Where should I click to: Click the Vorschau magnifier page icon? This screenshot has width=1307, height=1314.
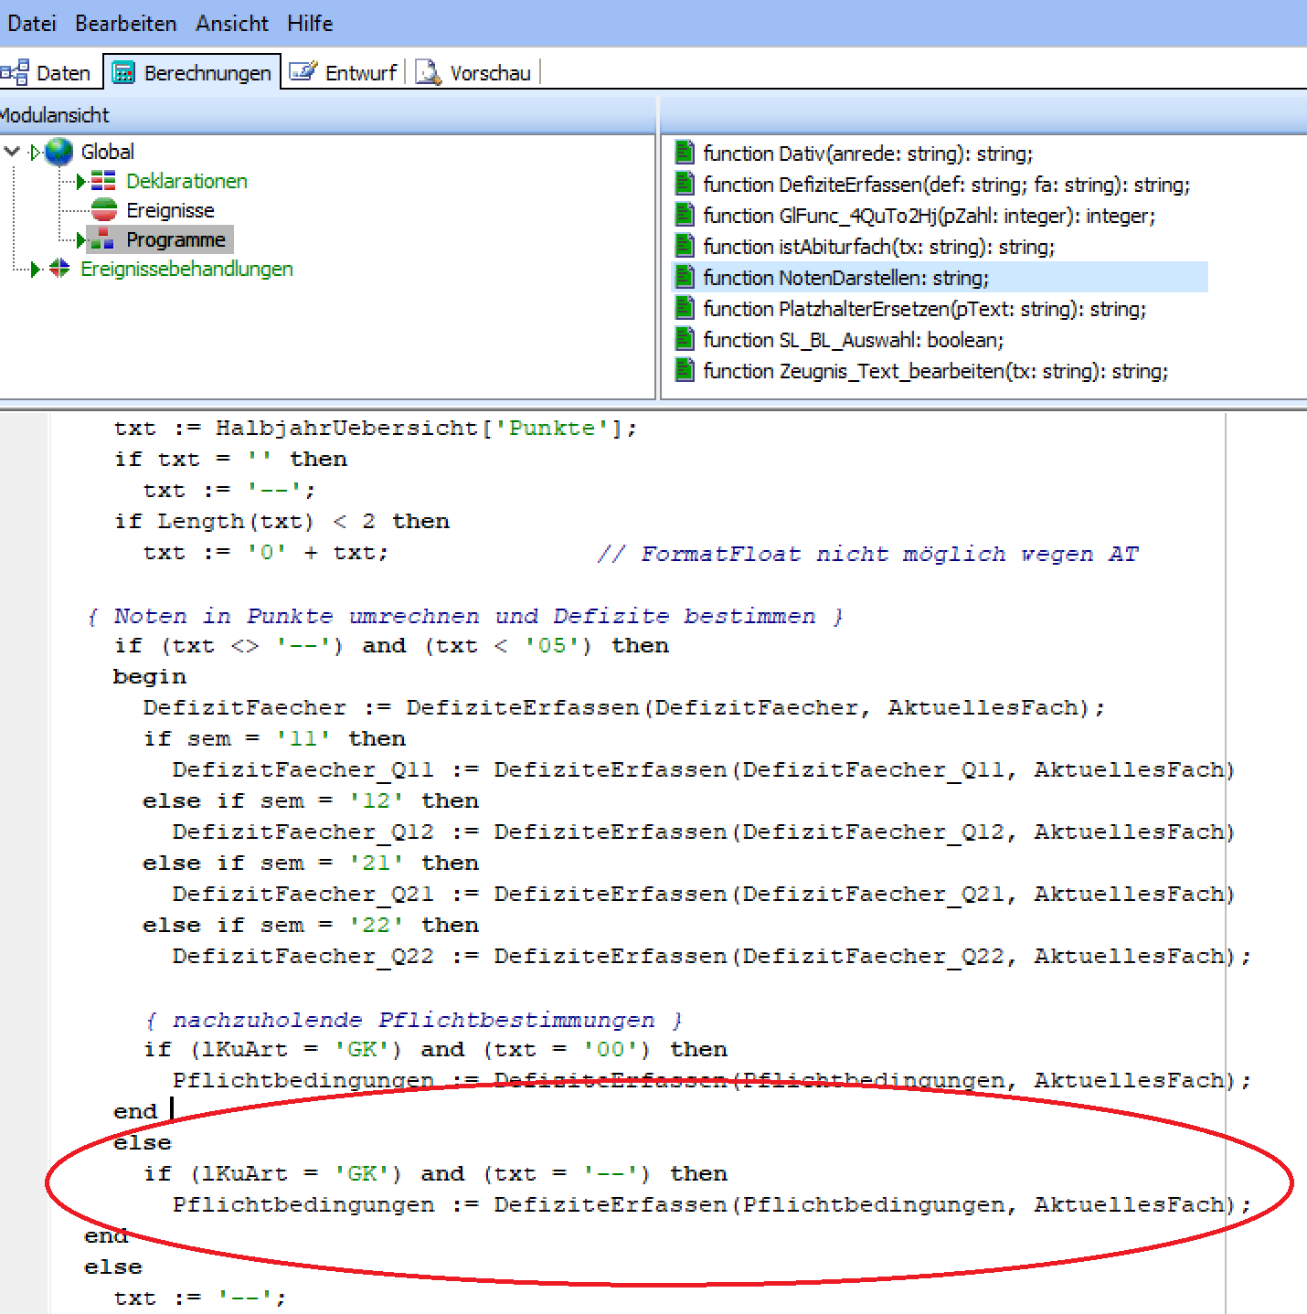pos(428,72)
